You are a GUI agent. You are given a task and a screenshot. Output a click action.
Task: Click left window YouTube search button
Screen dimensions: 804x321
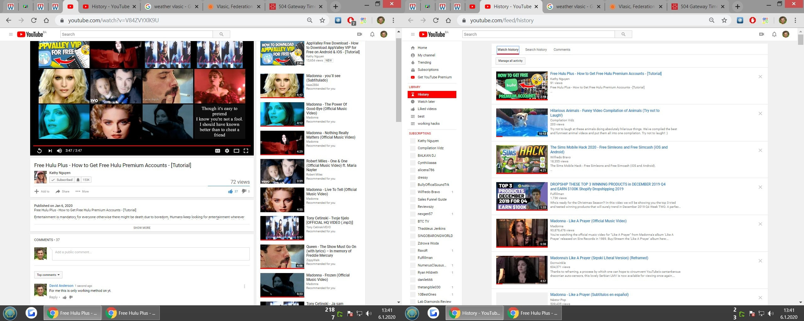[x=221, y=34]
